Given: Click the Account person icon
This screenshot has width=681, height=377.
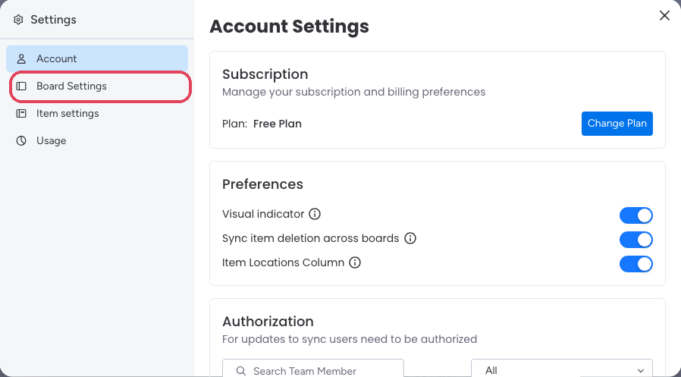Looking at the screenshot, I should point(21,58).
